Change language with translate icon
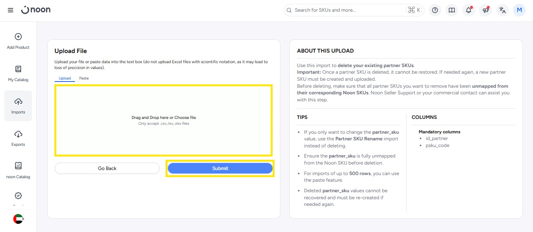Viewport: 533px width, 232px height. [x=503, y=10]
